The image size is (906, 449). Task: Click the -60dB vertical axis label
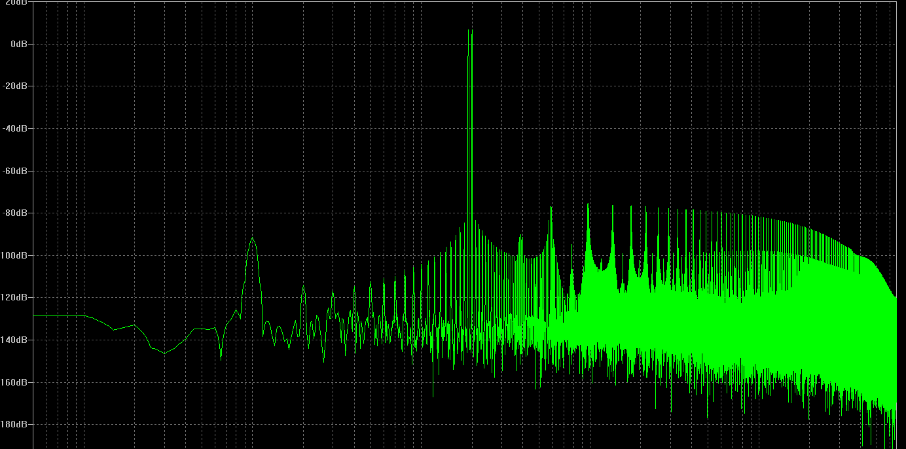tap(14, 171)
